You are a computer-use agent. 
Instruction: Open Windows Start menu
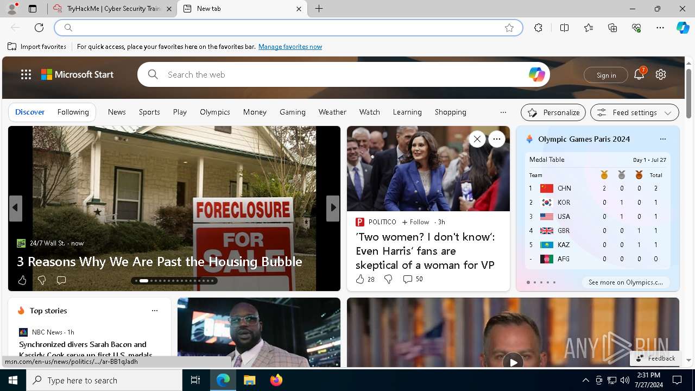(x=13, y=380)
